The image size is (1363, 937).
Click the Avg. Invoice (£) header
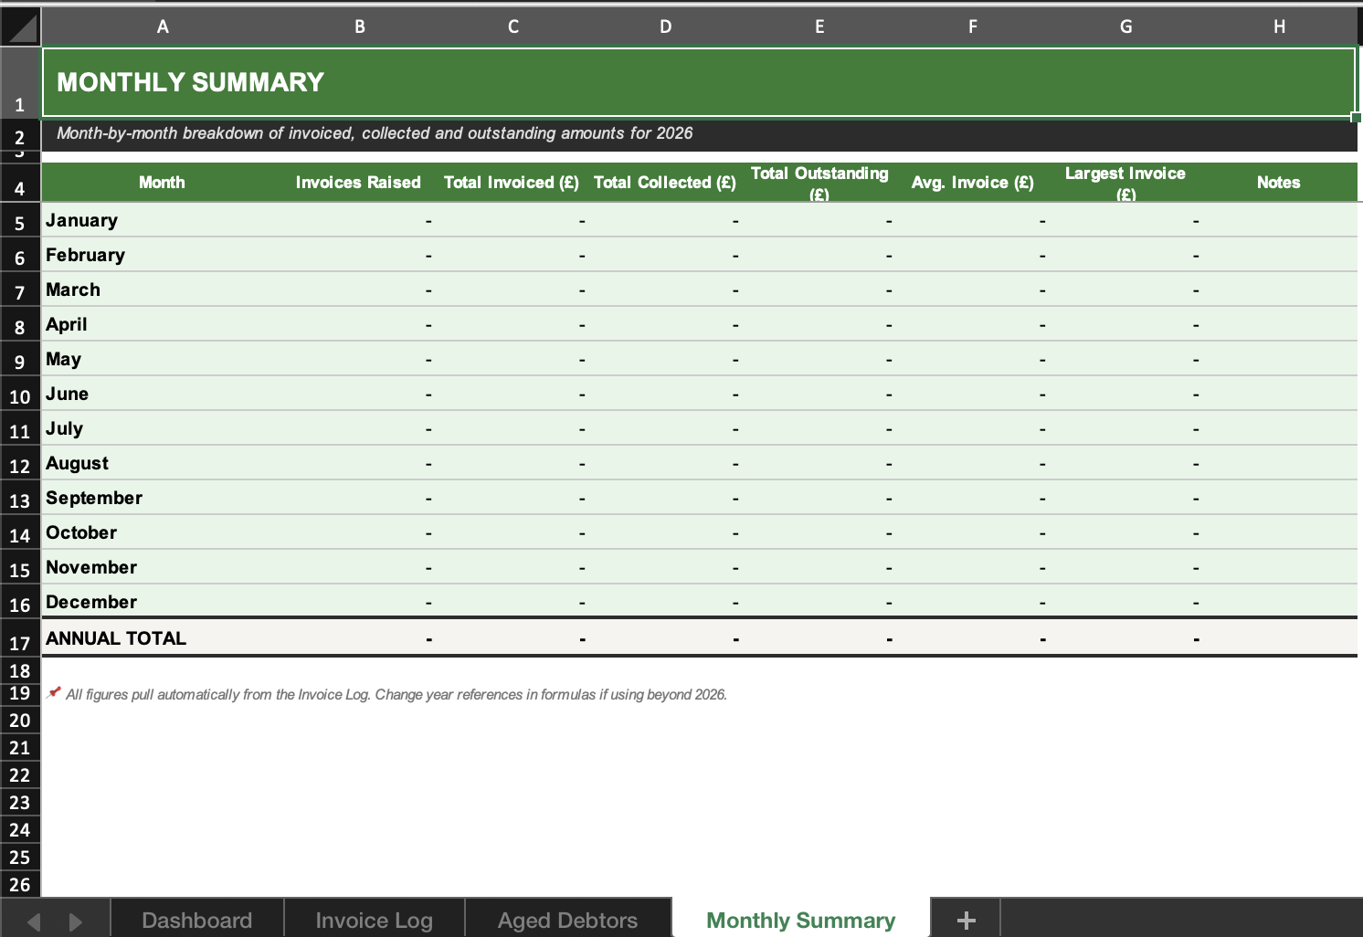click(973, 182)
